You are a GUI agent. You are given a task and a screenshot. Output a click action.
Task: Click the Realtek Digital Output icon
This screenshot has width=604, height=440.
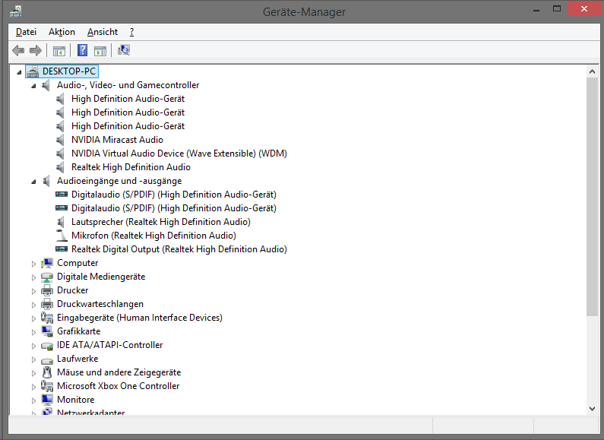pos(62,249)
